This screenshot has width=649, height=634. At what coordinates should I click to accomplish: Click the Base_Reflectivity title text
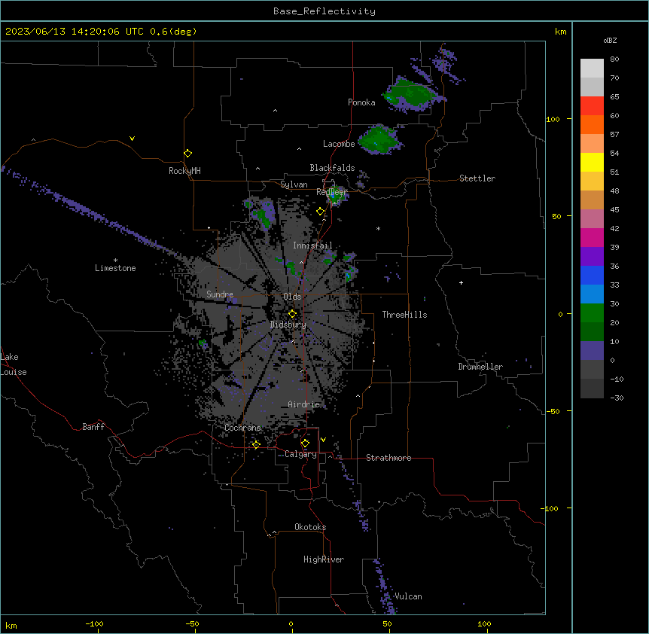tap(324, 11)
